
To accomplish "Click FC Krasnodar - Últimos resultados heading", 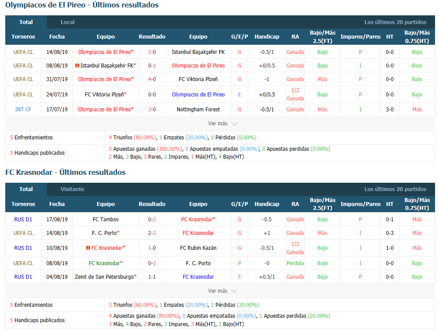I will (x=65, y=172).
